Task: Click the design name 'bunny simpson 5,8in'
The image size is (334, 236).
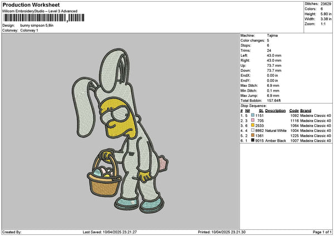Action: (x=37, y=26)
